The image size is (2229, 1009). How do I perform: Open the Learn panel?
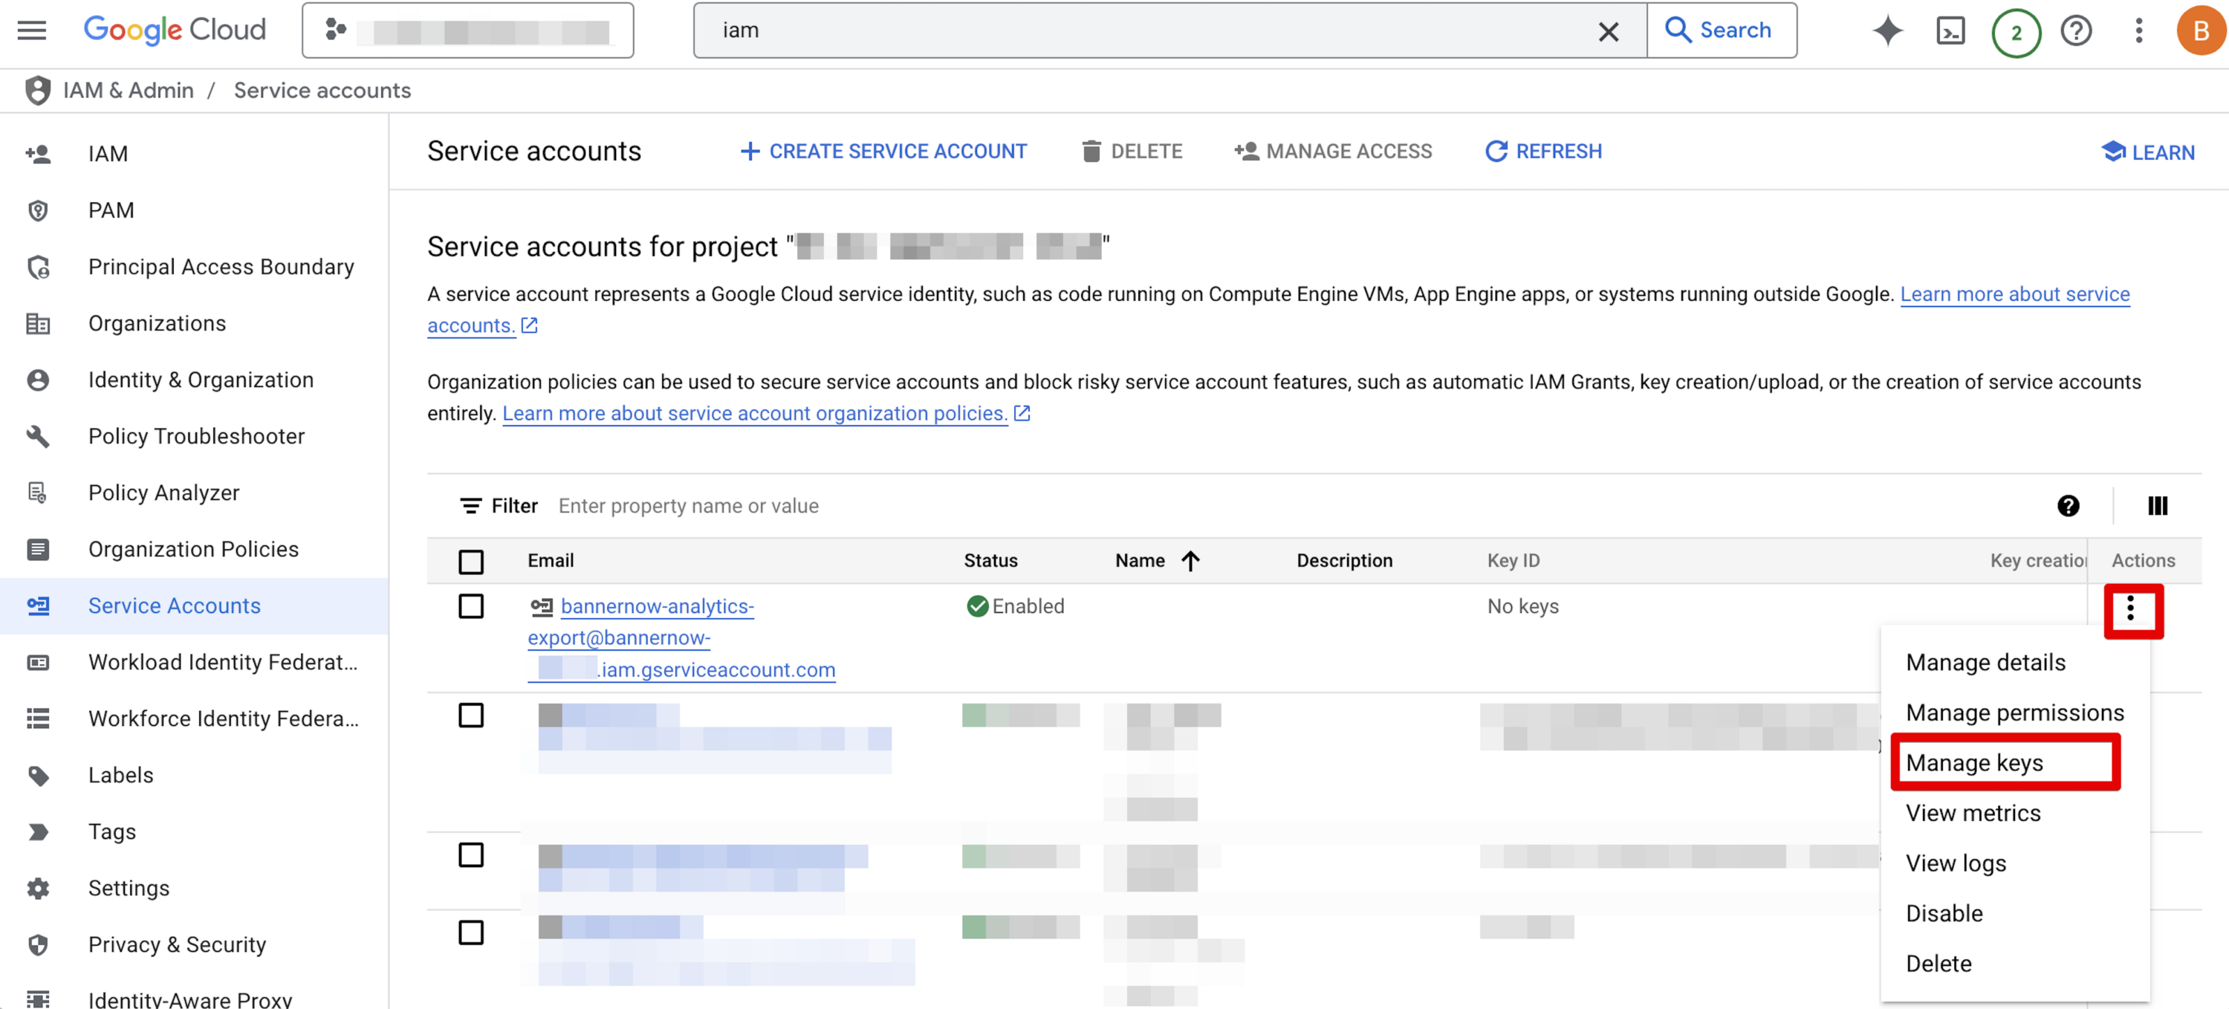coord(2148,152)
